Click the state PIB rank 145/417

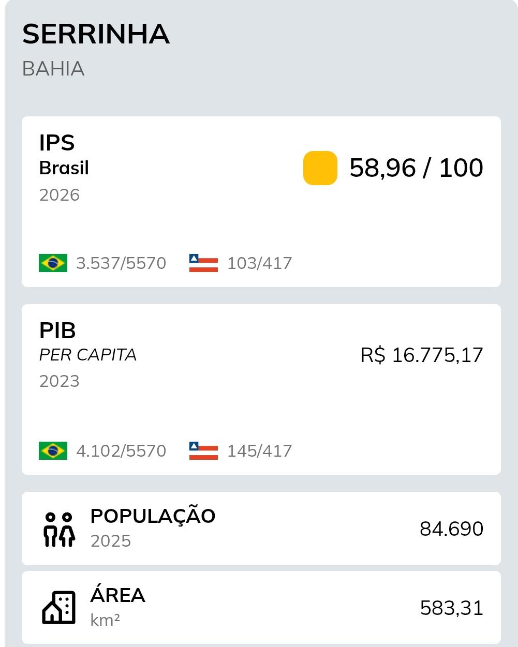coord(260,451)
